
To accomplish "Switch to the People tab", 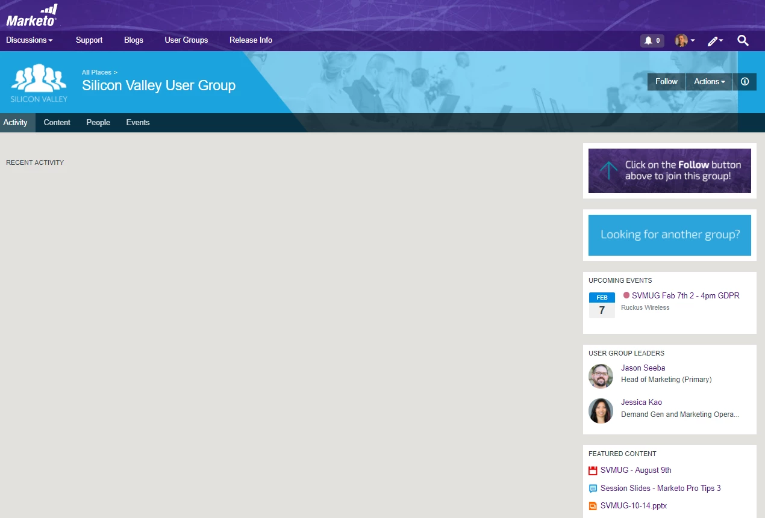I will pyautogui.click(x=98, y=123).
